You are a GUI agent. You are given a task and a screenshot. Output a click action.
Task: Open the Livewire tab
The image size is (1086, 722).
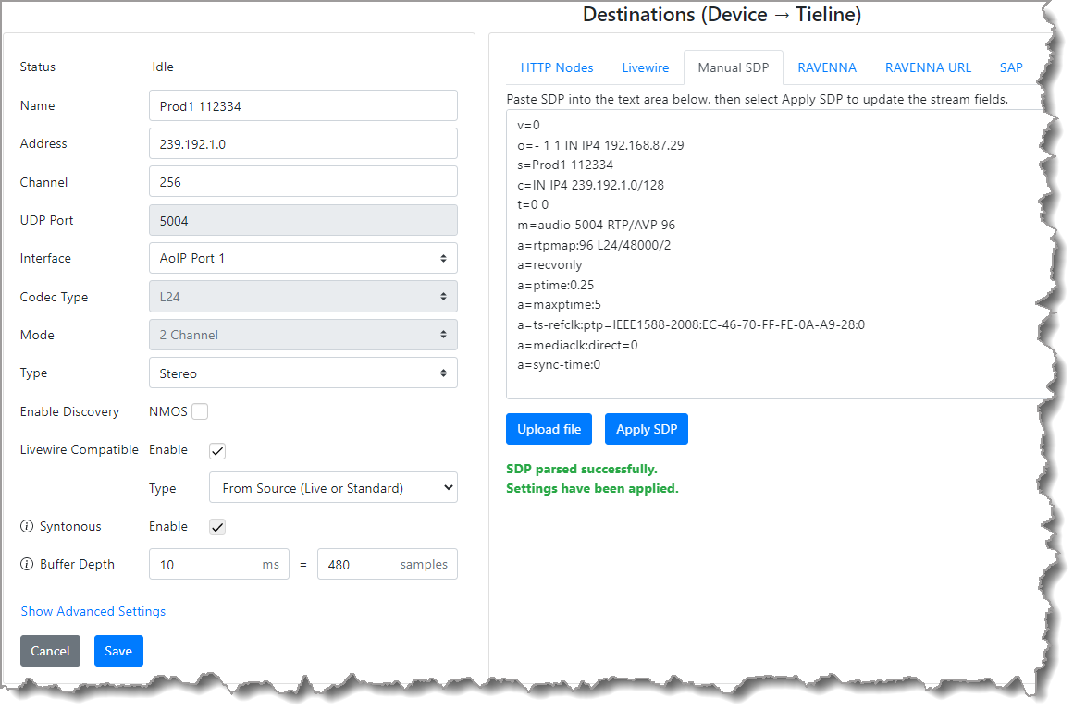coord(646,67)
